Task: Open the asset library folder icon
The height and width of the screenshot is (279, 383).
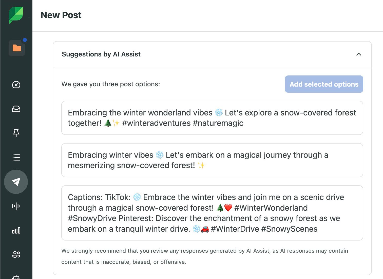Action: click(x=16, y=48)
